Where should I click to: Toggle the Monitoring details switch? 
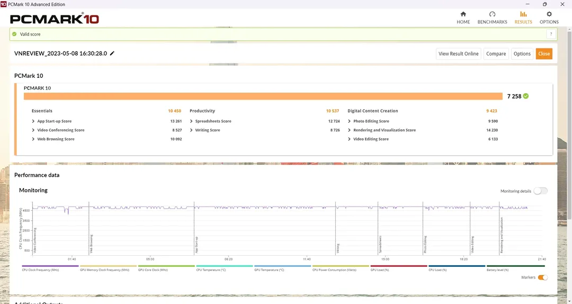click(540, 191)
